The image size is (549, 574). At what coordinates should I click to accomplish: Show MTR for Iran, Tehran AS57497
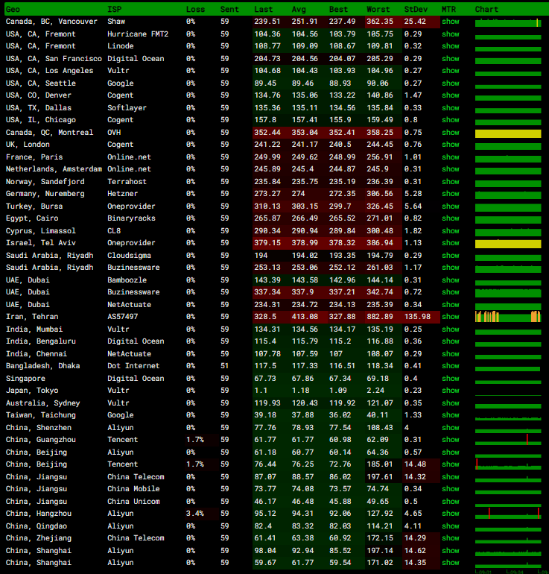450,317
